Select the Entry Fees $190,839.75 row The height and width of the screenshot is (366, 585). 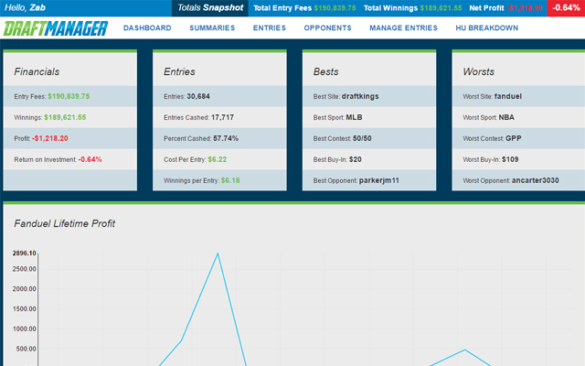click(70, 96)
